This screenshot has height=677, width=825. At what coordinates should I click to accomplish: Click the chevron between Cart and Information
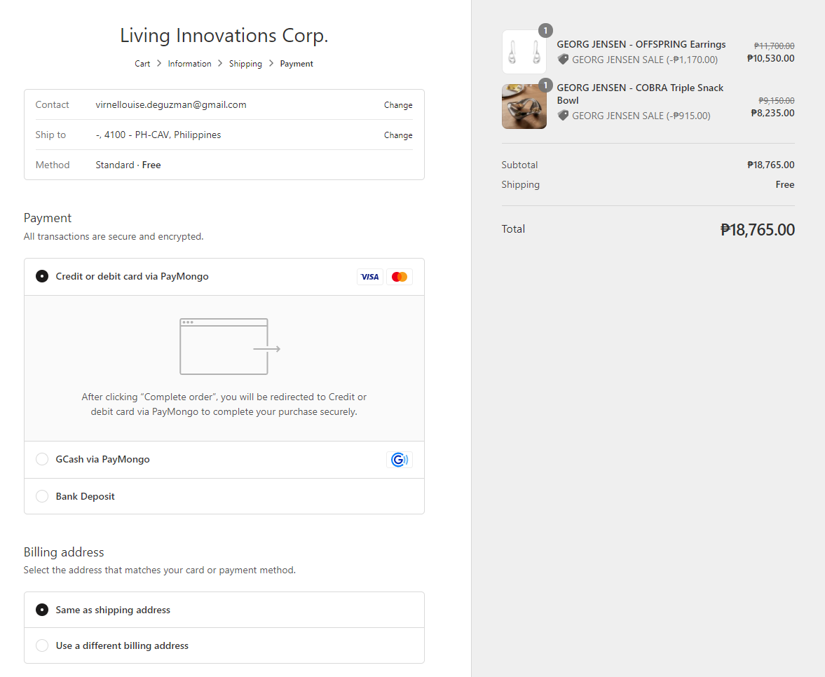[159, 63]
